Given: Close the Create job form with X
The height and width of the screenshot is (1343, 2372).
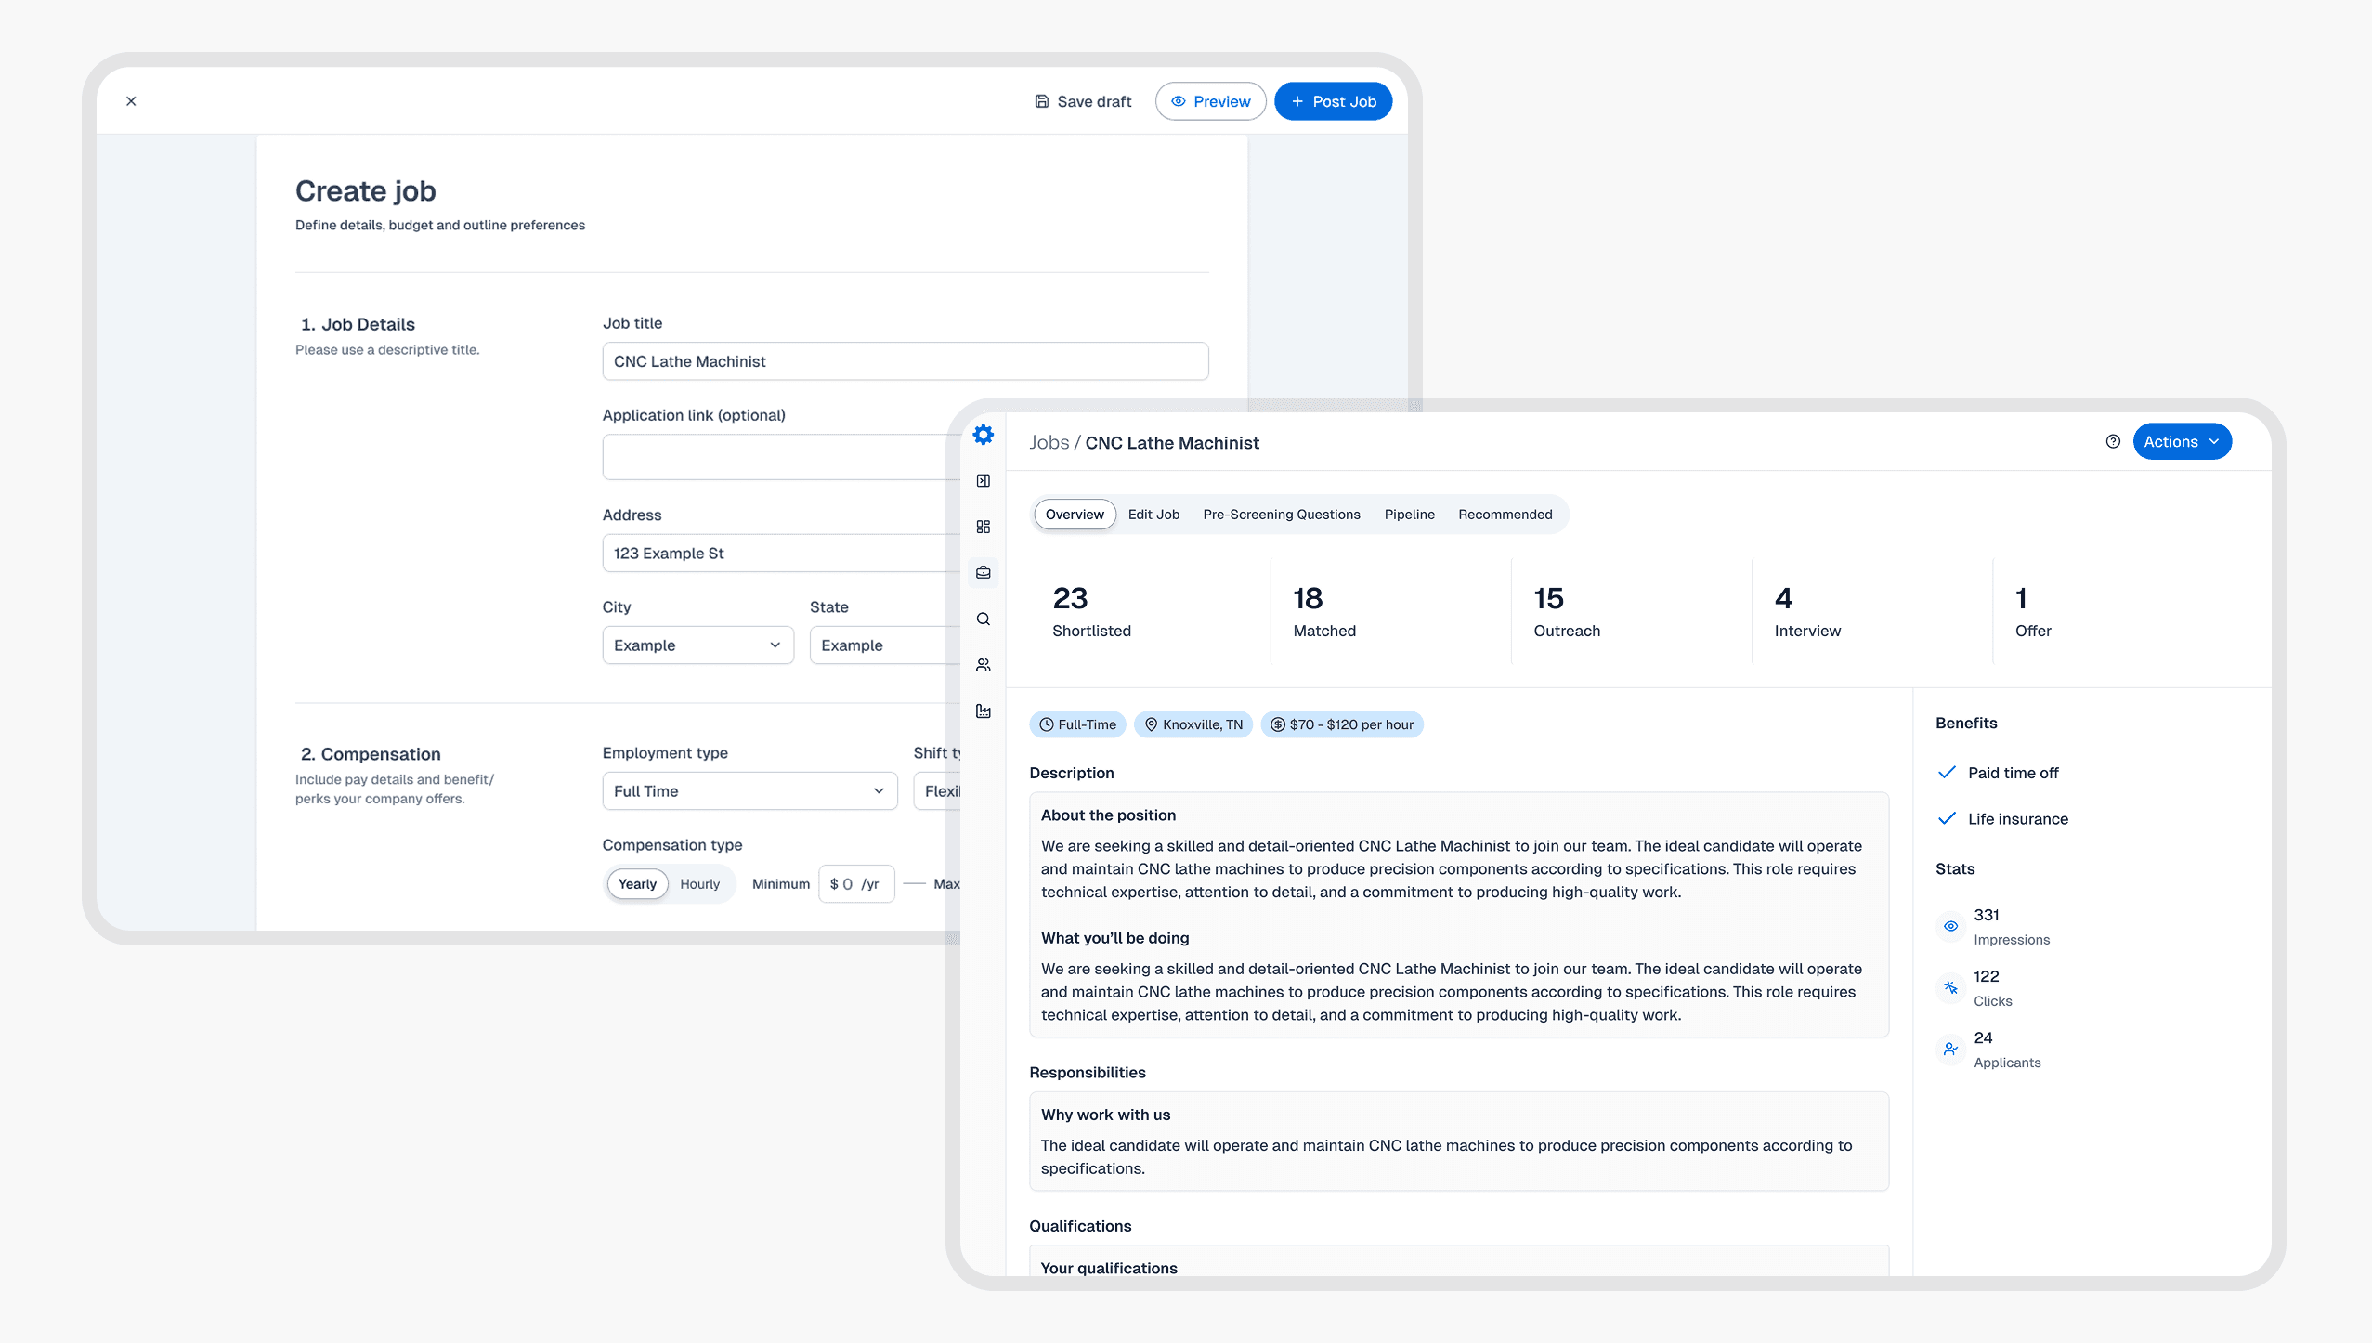Looking at the screenshot, I should point(131,101).
